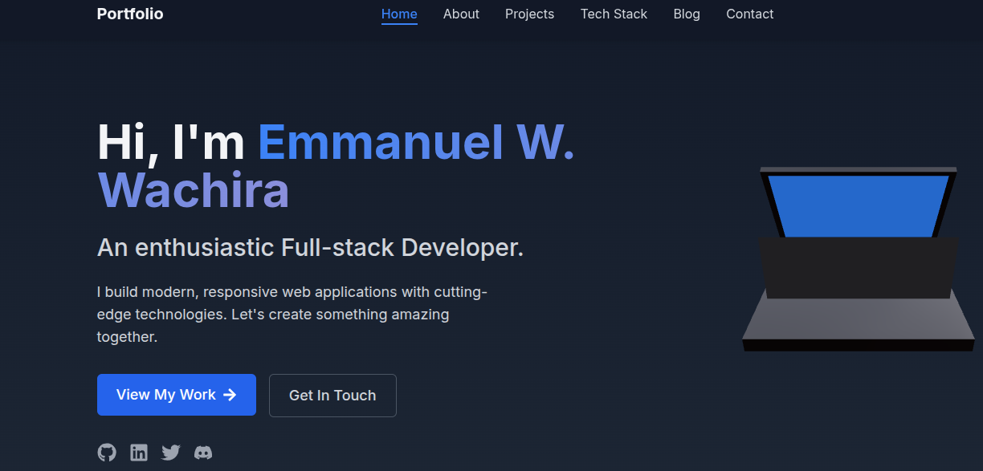983x471 pixels.
Task: Click the Get In Touch button
Action: [x=332, y=396]
